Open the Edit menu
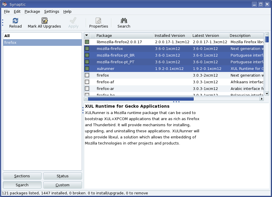272x197 pixels. [x=17, y=11]
